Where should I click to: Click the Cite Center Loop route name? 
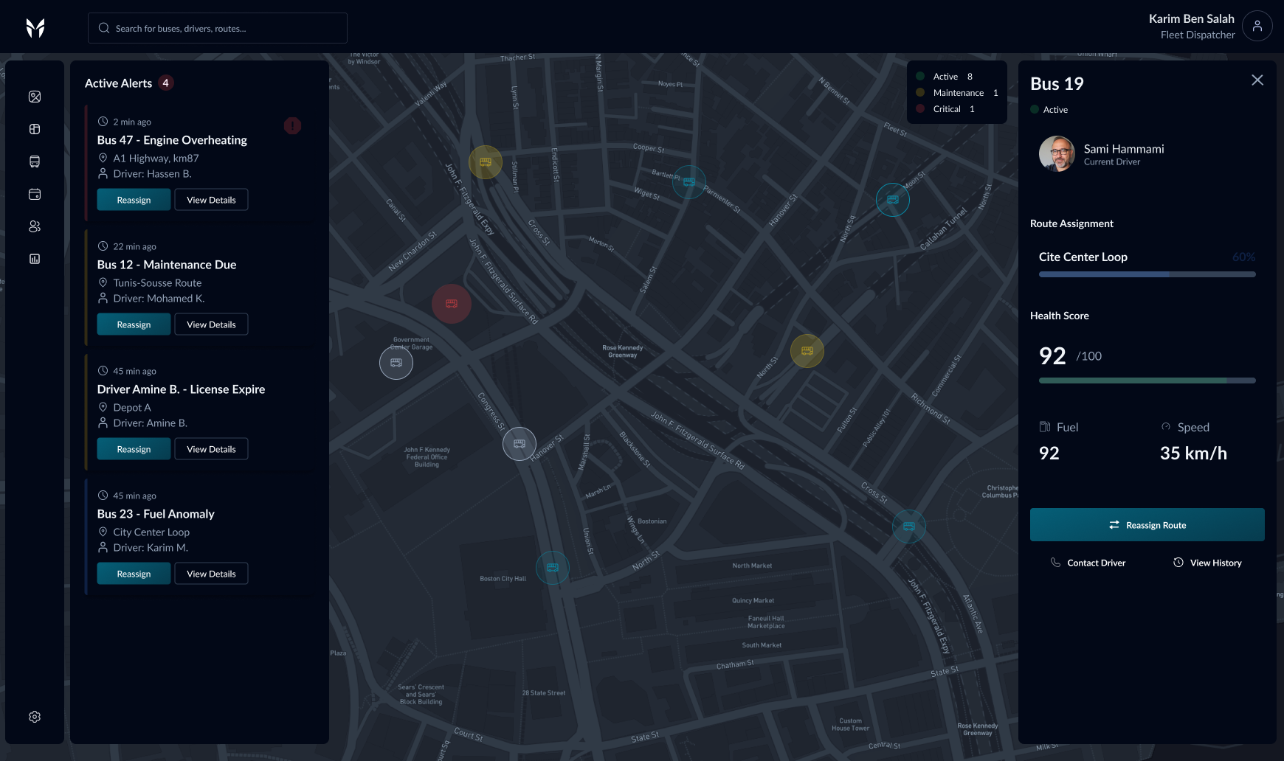pyautogui.click(x=1083, y=257)
